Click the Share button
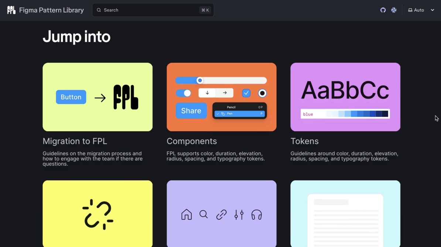 pyautogui.click(x=191, y=111)
